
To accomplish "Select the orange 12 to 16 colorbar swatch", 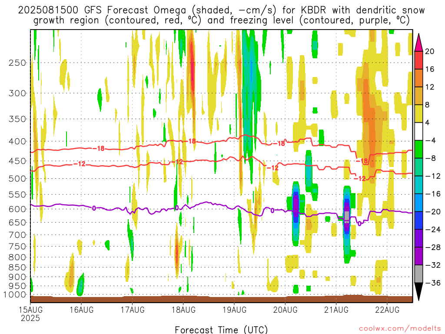I will [418, 78].
